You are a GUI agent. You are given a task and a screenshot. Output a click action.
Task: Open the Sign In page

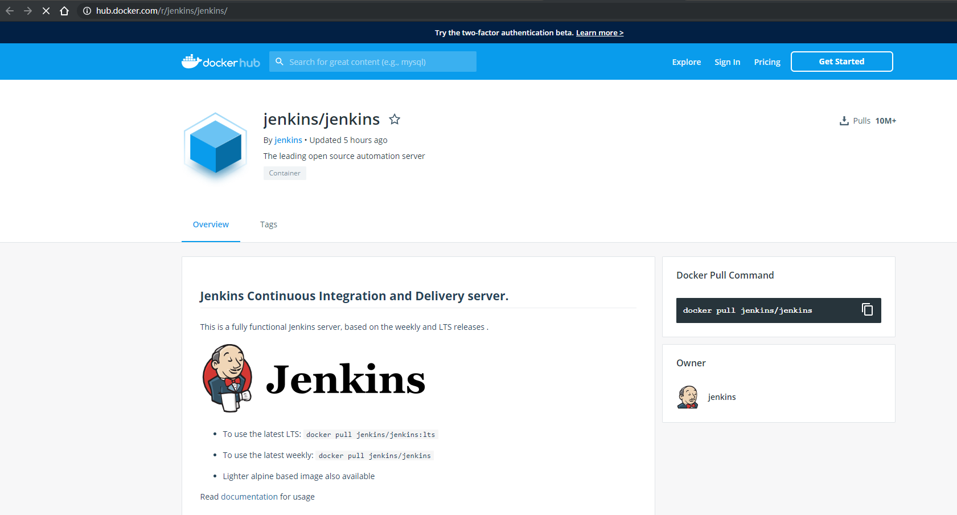point(728,62)
